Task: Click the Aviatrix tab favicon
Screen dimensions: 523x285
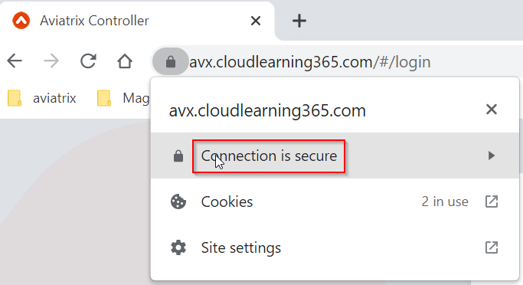Action: (x=21, y=21)
